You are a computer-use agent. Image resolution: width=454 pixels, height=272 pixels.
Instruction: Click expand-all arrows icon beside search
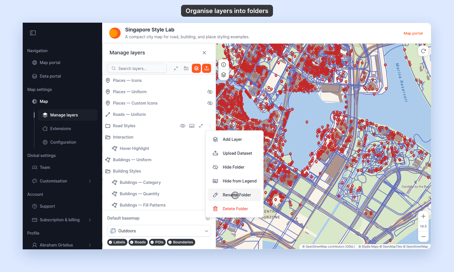pyautogui.click(x=176, y=68)
